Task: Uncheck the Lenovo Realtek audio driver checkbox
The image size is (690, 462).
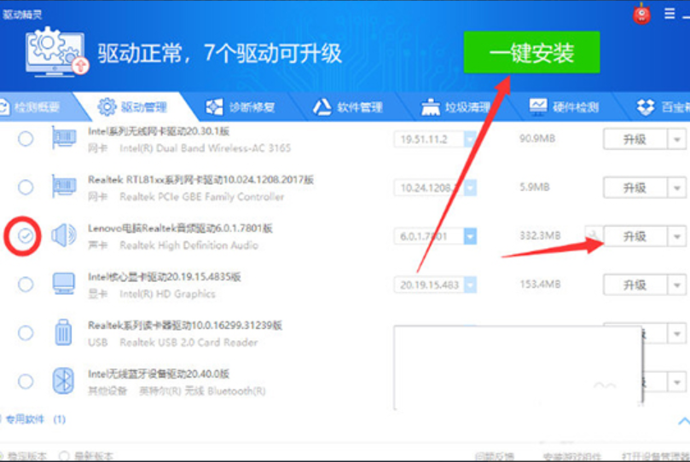Action: pos(26,235)
